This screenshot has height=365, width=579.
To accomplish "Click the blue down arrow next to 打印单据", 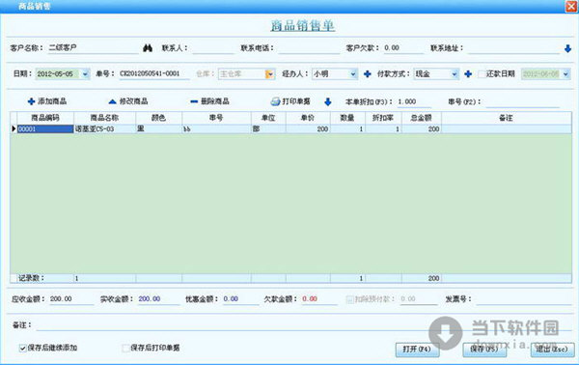I will [x=327, y=101].
